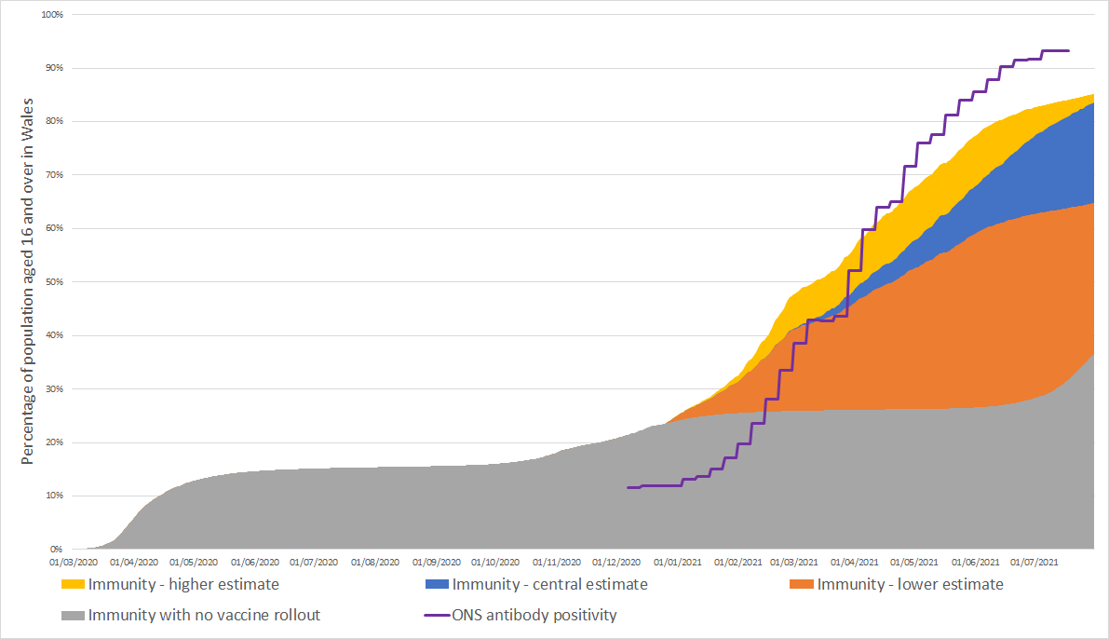The image size is (1109, 639).
Task: Click the grey no vaccine rollout swatch
Action: pos(73,616)
